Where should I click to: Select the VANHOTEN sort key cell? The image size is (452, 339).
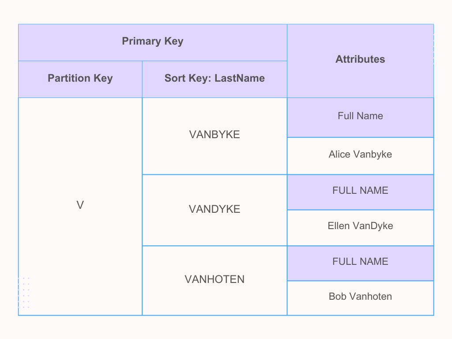215,279
